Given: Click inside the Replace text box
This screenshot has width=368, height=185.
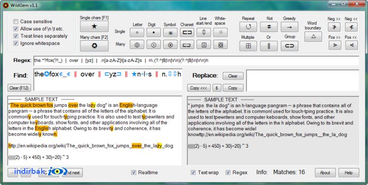Looking at the screenshot, I should tap(303, 80).
